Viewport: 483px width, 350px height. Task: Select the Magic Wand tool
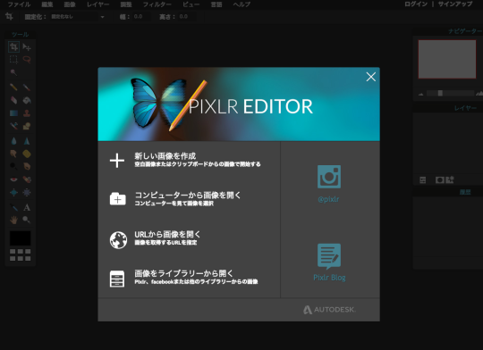(13, 72)
